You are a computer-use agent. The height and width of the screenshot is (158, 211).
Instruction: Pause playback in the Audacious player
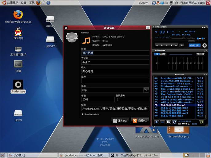coord(166,45)
